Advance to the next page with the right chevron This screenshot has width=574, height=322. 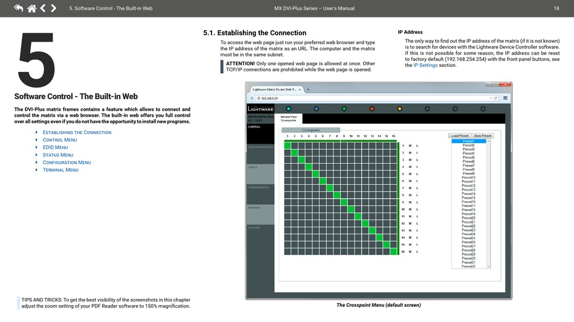[53, 8]
